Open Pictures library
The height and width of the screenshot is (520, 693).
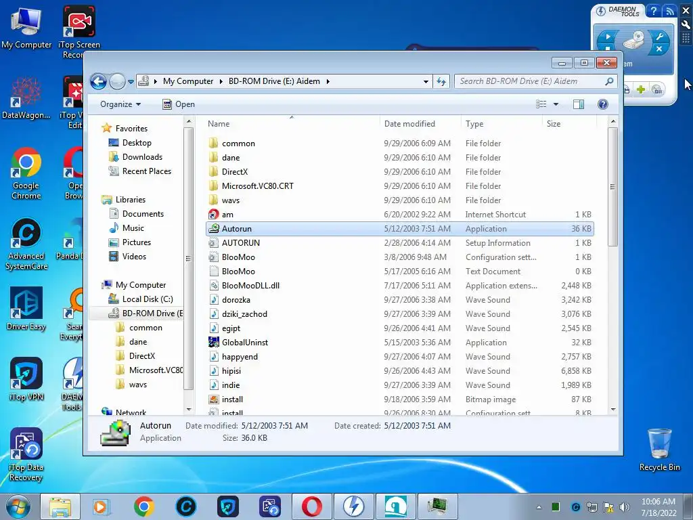point(130,242)
